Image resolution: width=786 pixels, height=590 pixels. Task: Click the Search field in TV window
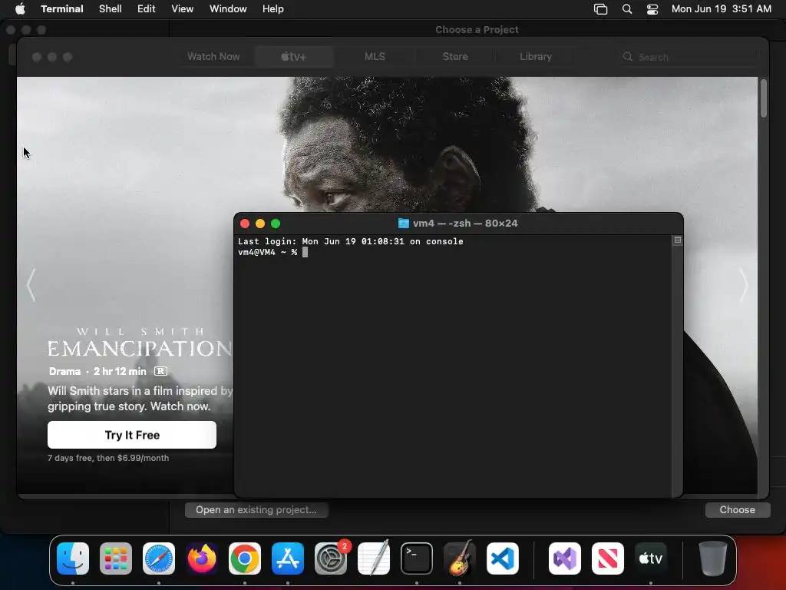pos(689,57)
